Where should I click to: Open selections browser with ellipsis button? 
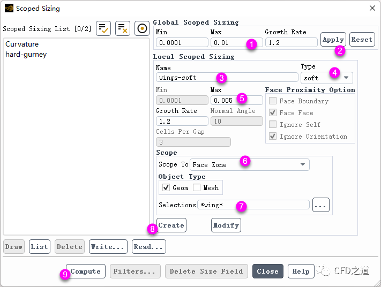pos(321,205)
